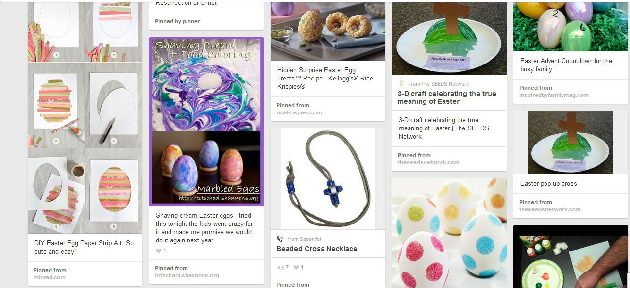Follow the inspiredbyfamilymag.com link
The height and width of the screenshot is (288, 630).
(x=553, y=95)
